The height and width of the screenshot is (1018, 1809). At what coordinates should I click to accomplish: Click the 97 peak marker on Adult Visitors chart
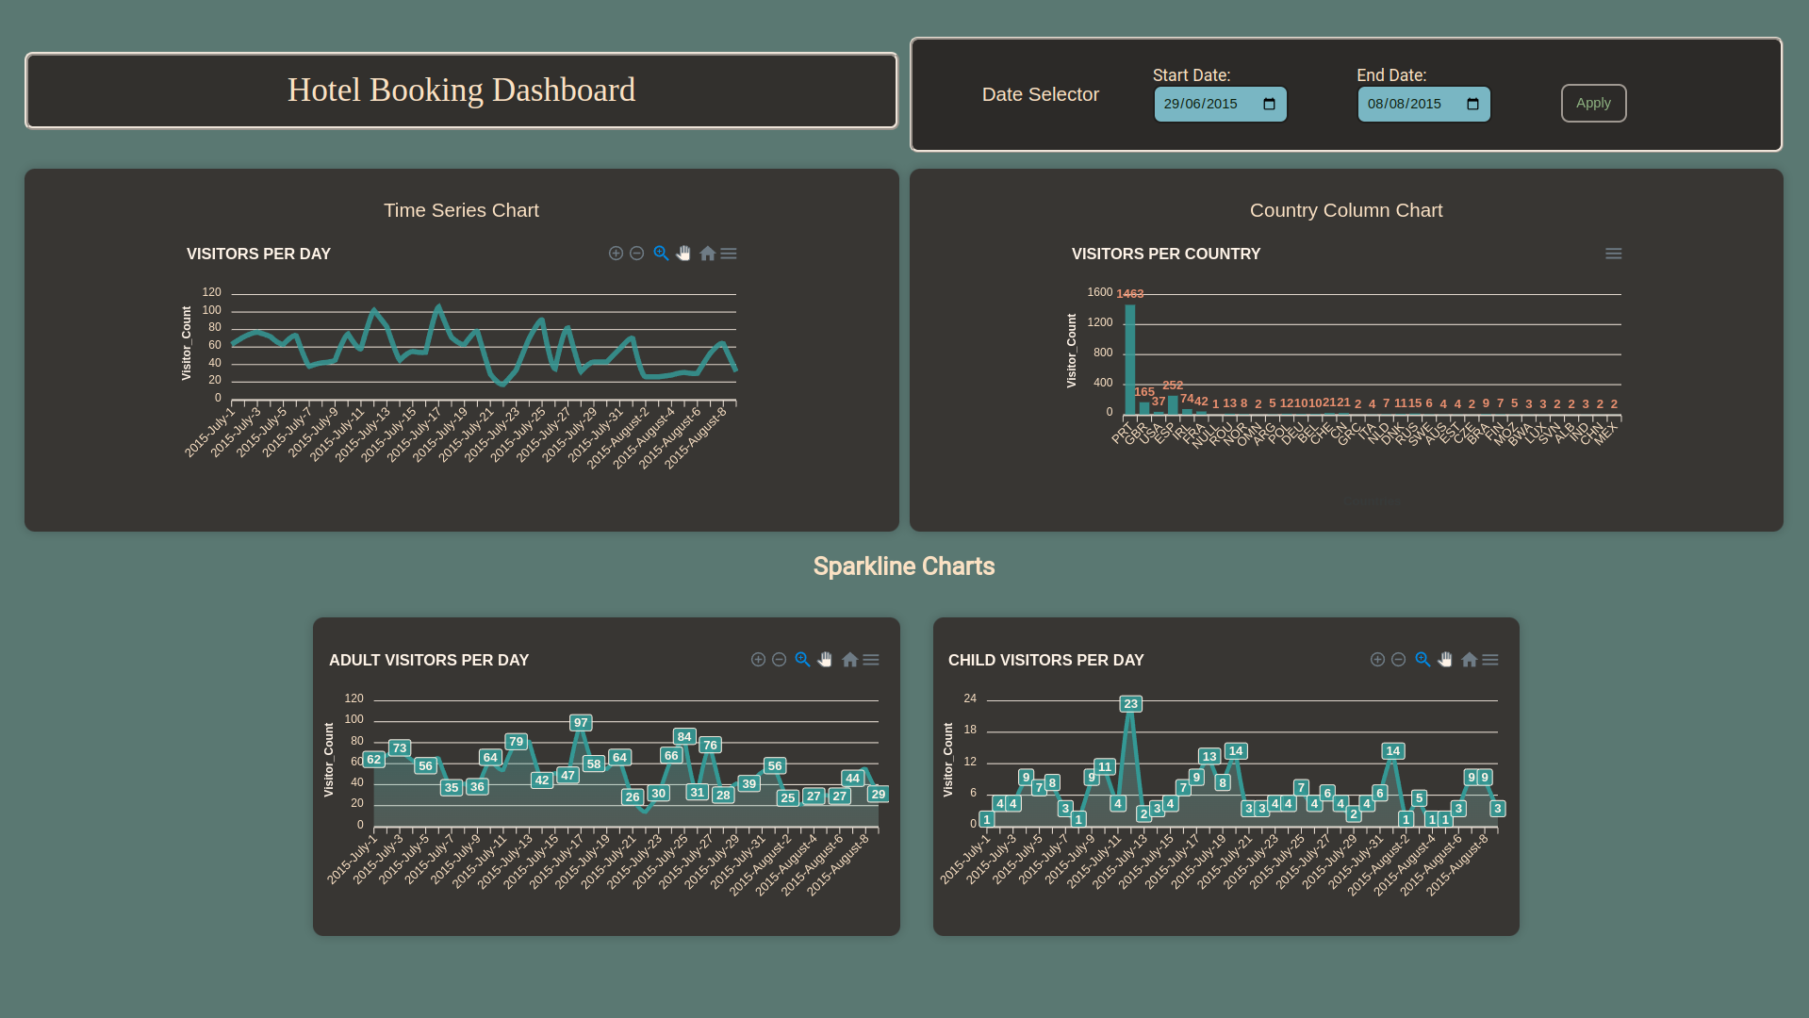tap(581, 722)
